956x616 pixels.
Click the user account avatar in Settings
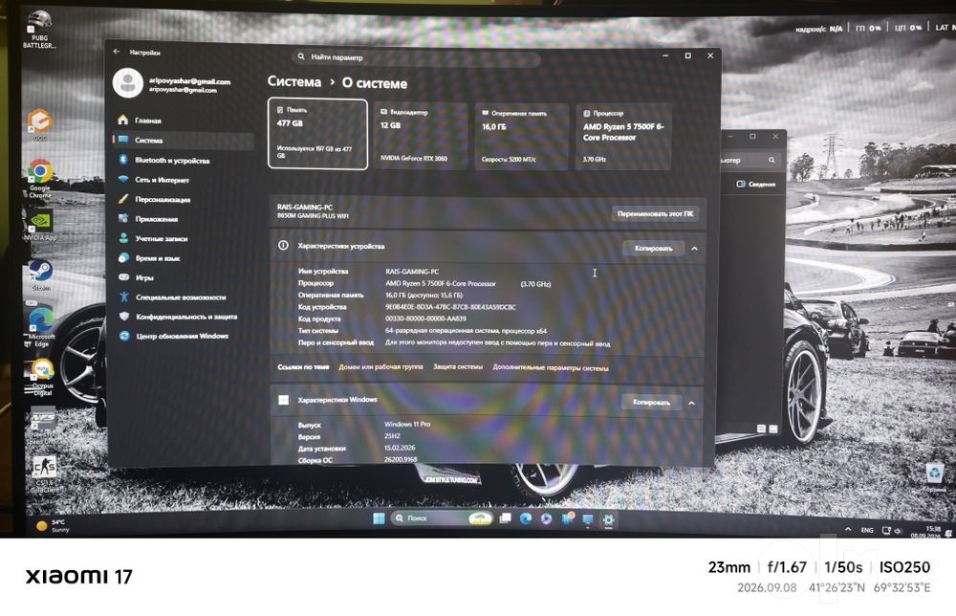pyautogui.click(x=128, y=83)
